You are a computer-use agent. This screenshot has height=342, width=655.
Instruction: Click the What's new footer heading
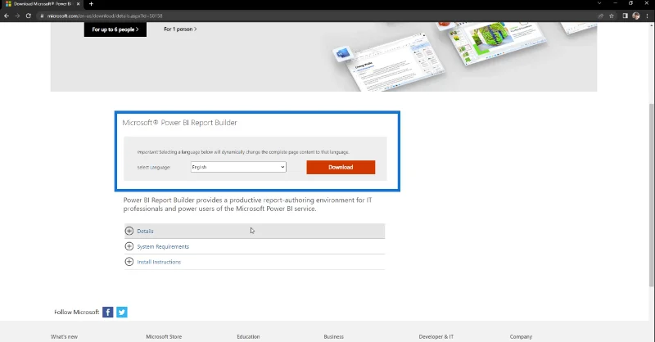tap(64, 336)
